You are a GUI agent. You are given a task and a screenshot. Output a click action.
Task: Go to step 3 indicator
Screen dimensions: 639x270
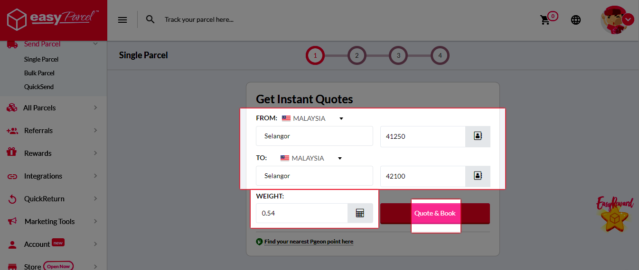point(398,55)
